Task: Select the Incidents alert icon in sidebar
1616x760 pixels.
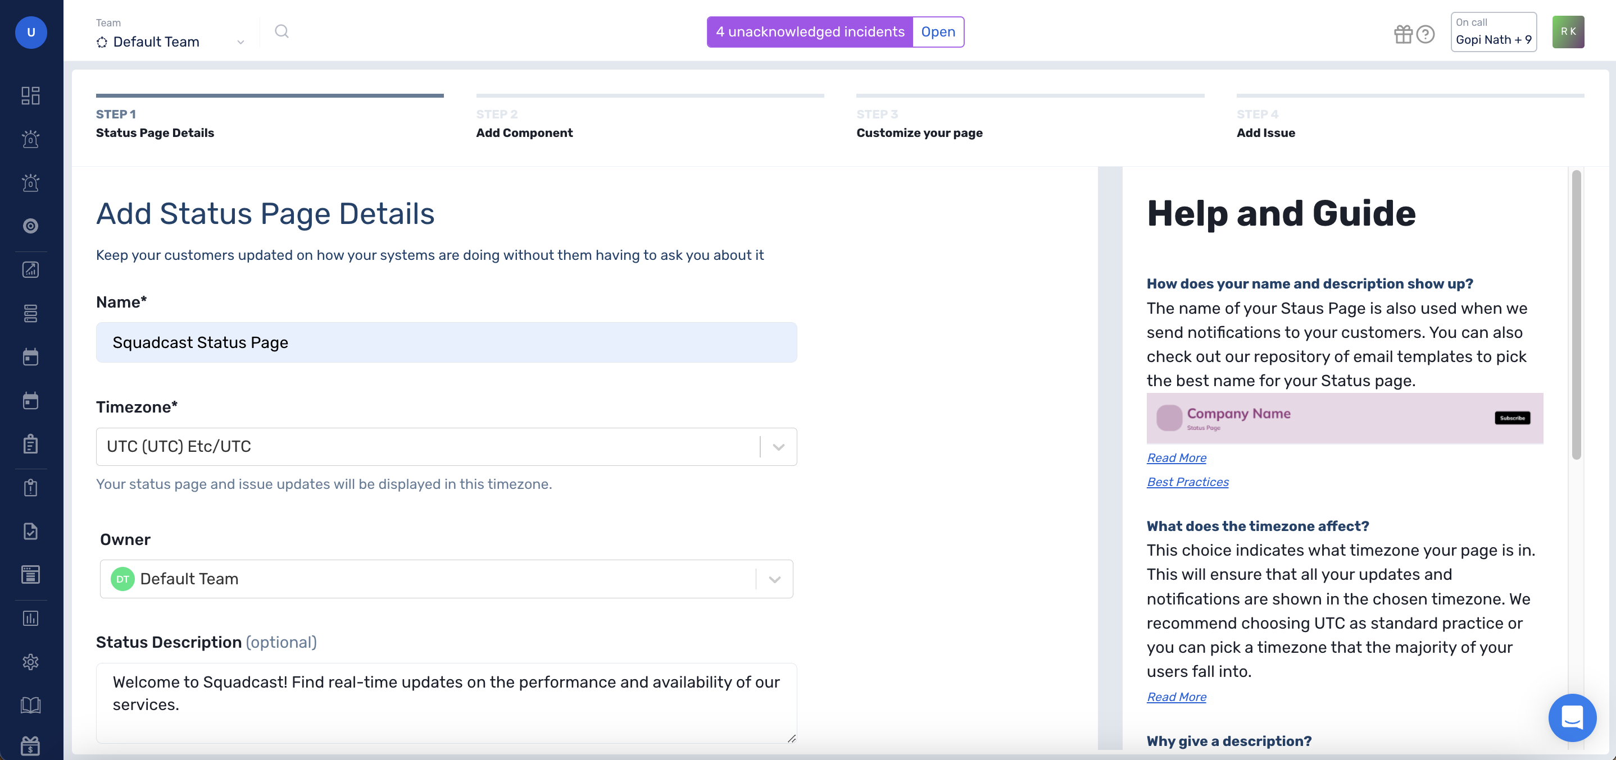Action: 31,139
